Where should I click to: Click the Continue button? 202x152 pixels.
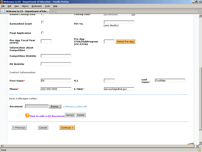(x=67, y=128)
